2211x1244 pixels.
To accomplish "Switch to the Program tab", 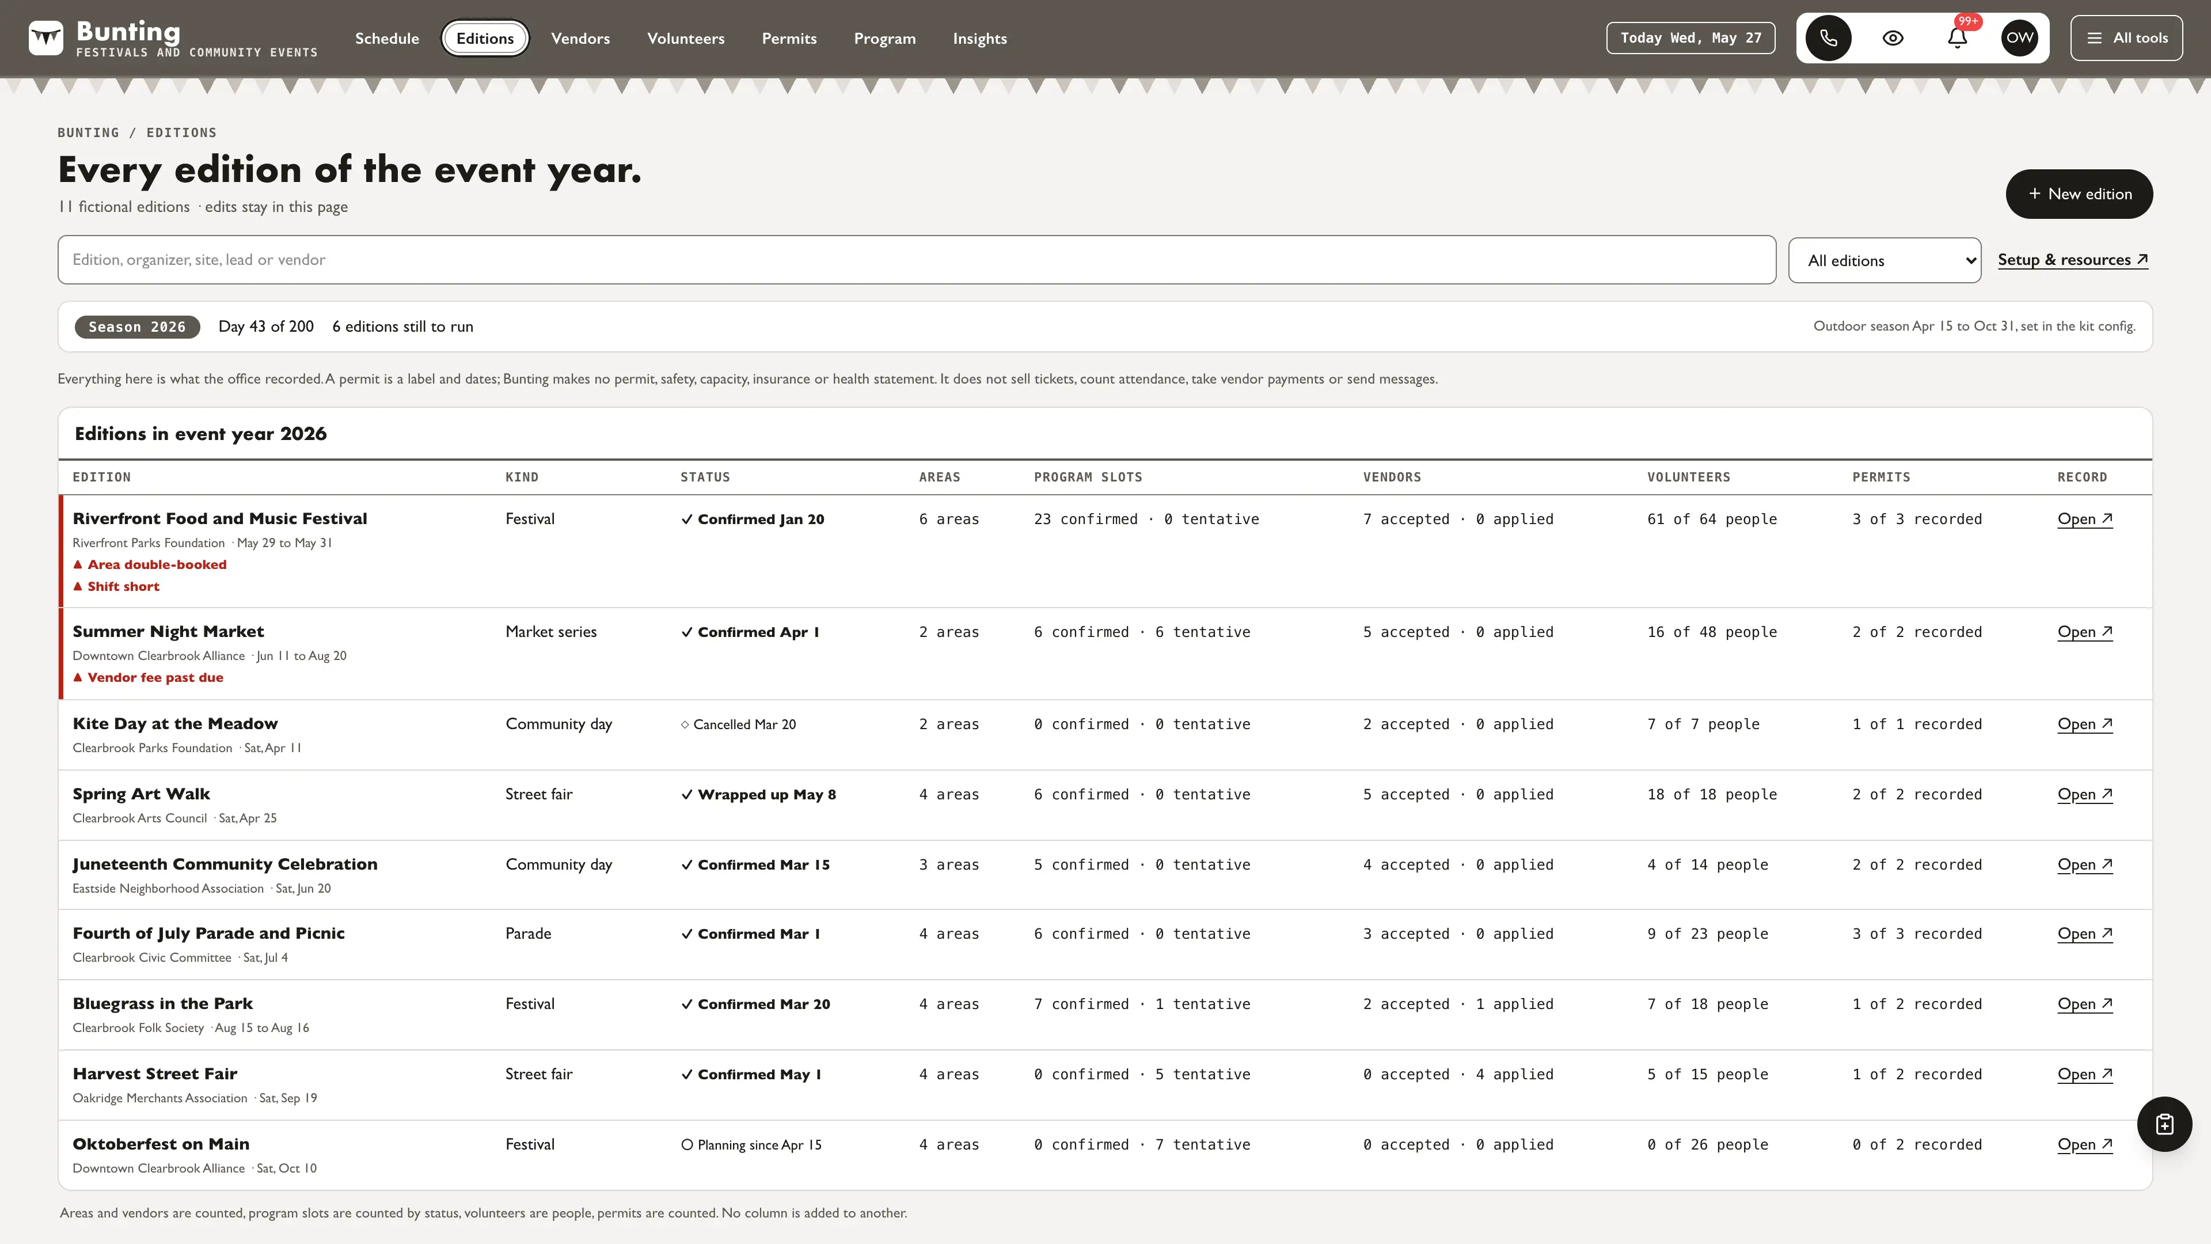I will click(885, 39).
